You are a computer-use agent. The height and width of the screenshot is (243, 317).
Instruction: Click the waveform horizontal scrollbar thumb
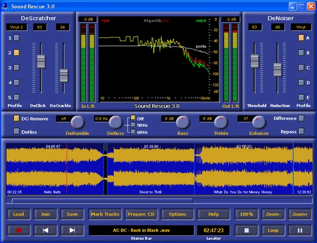(x=102, y=201)
